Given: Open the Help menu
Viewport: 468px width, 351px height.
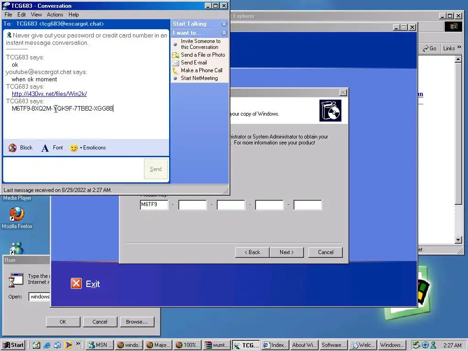Looking at the screenshot, I should [x=74, y=15].
